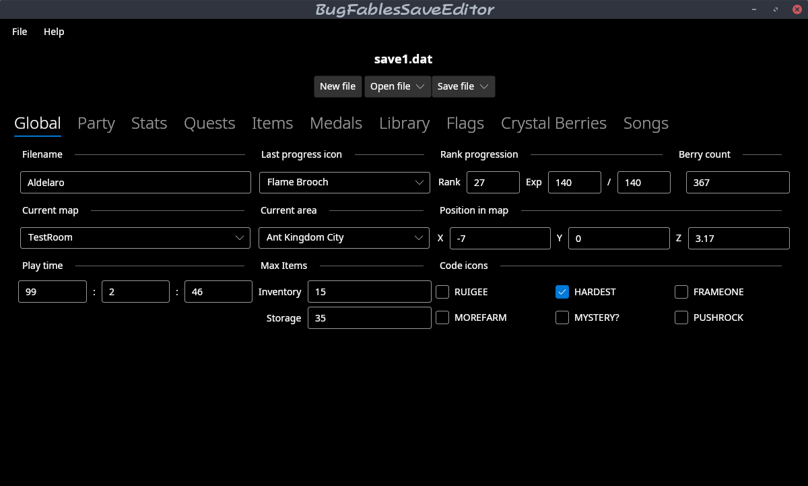Switch to the Party tab
This screenshot has height=486, width=808.
click(x=96, y=123)
